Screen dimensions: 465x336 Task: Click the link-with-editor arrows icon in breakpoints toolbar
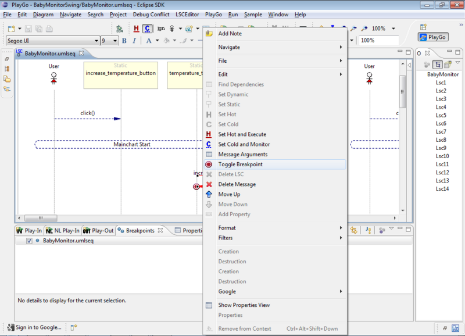[x=354, y=230]
